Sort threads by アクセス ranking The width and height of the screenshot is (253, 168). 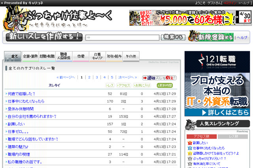pyautogui.click(x=124, y=86)
